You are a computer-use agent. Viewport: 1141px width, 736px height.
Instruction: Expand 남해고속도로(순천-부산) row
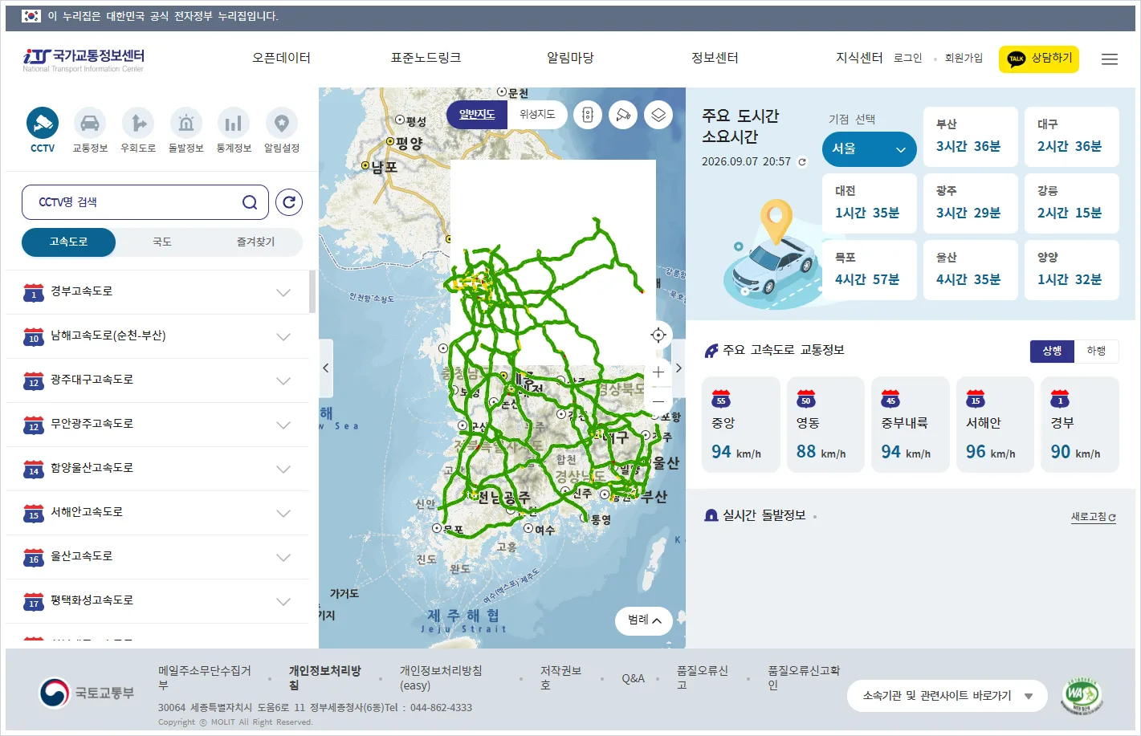point(157,336)
